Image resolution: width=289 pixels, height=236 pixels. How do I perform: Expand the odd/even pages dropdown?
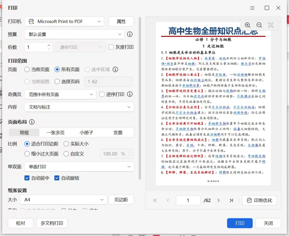tap(60, 94)
